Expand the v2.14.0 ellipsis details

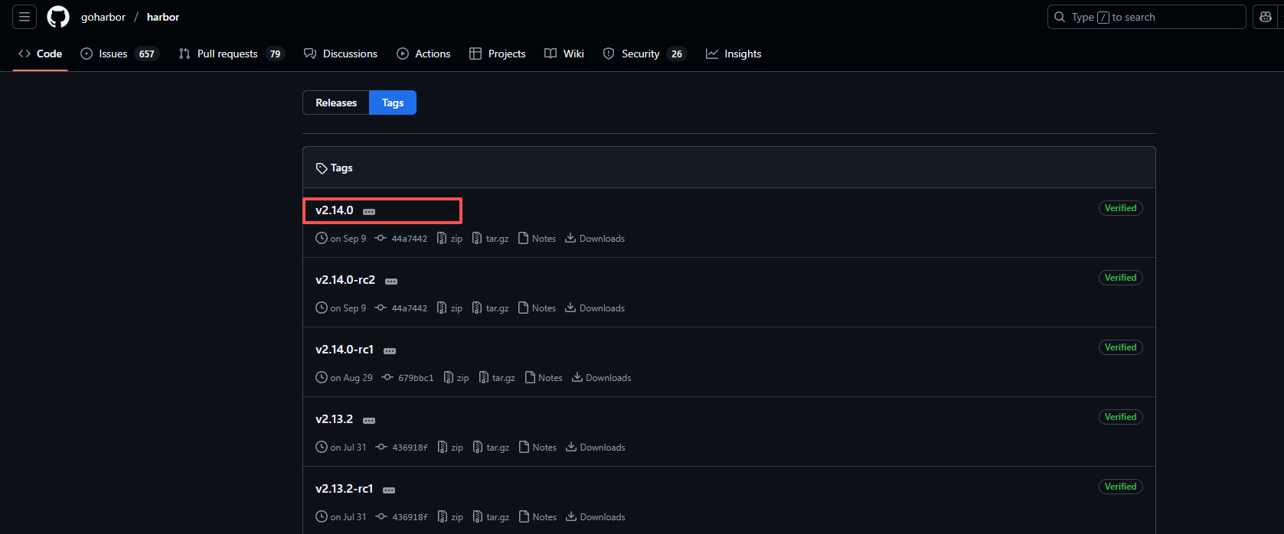click(369, 212)
